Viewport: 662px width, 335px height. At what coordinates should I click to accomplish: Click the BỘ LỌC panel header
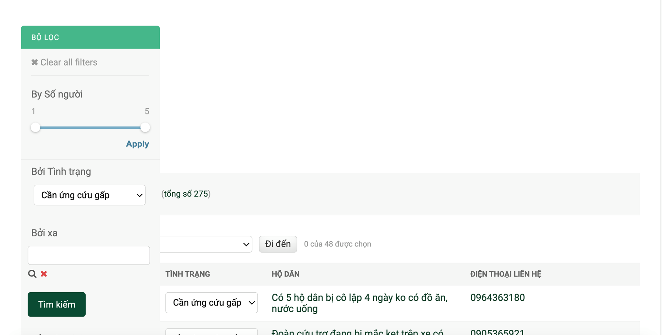(91, 37)
